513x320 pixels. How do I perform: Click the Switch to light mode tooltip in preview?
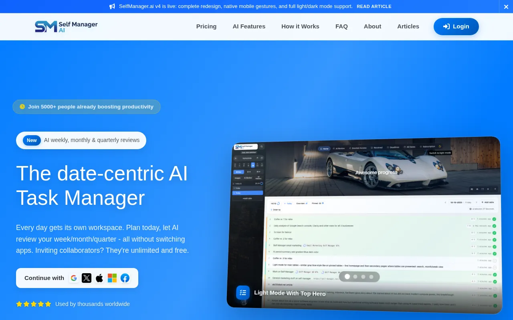[x=440, y=153]
